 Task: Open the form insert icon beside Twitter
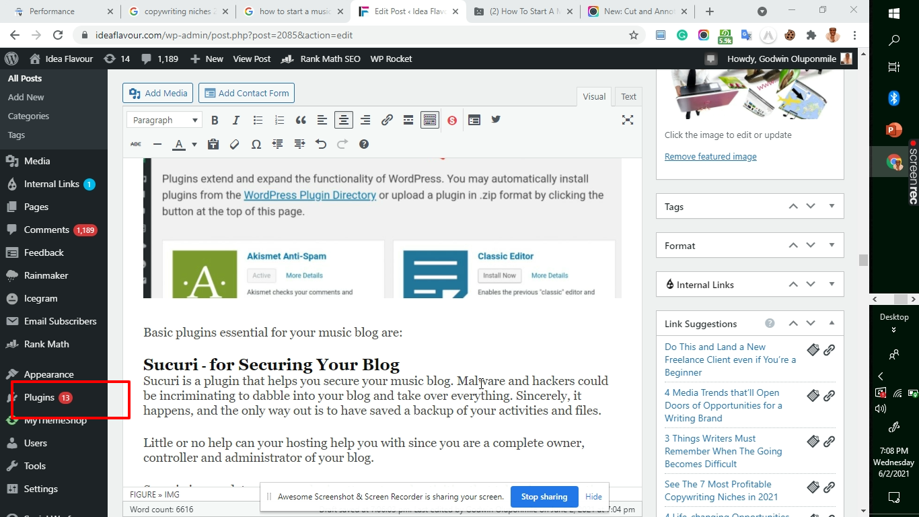point(474,120)
